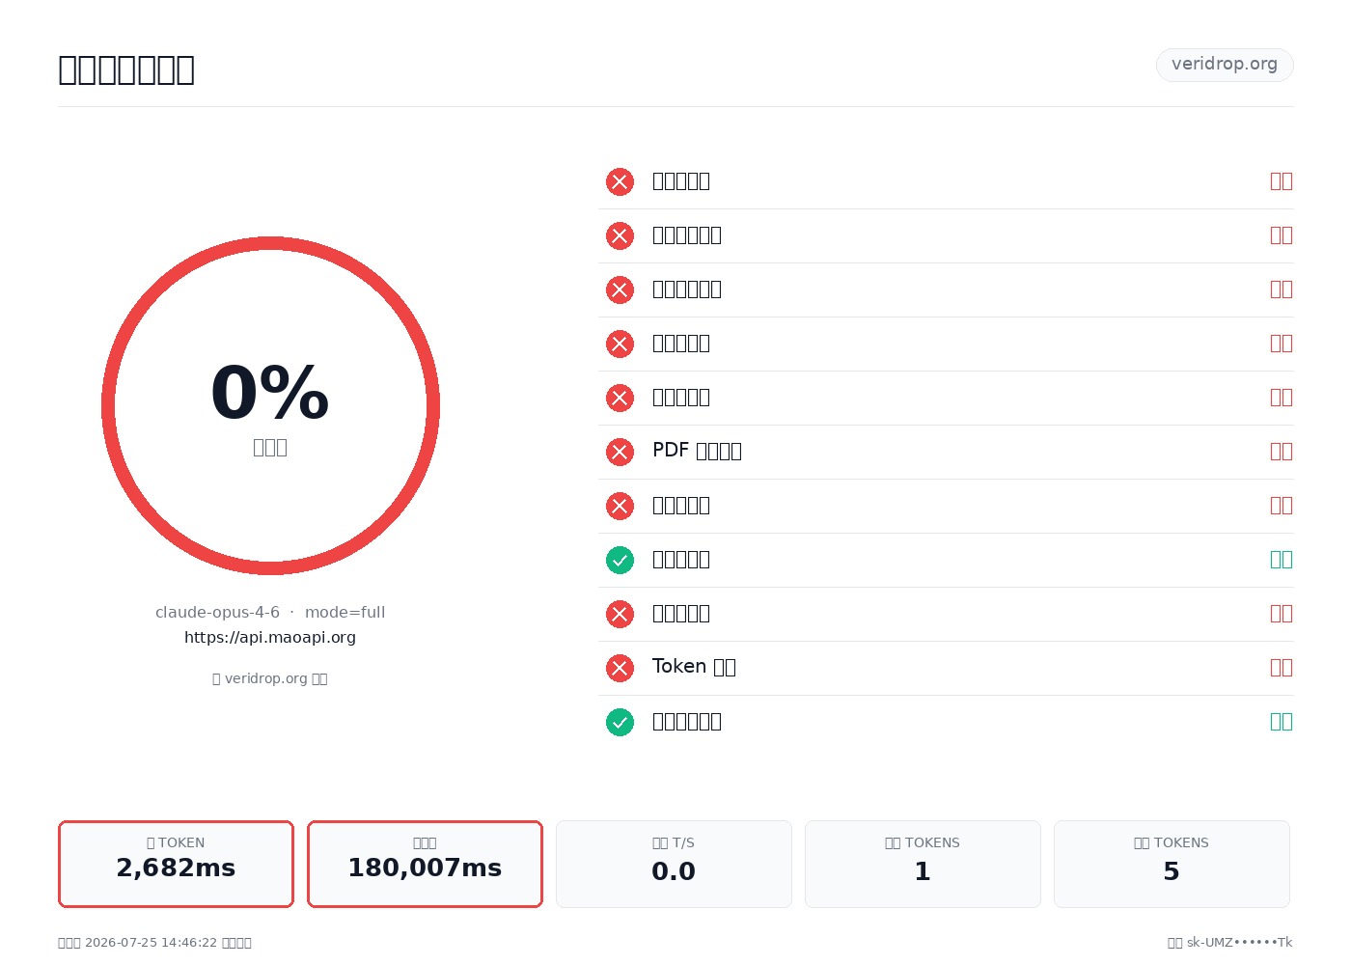The height and width of the screenshot is (965, 1351).
Task: Click the claude-opus-4-6 mode=full label
Action: click(x=270, y=613)
